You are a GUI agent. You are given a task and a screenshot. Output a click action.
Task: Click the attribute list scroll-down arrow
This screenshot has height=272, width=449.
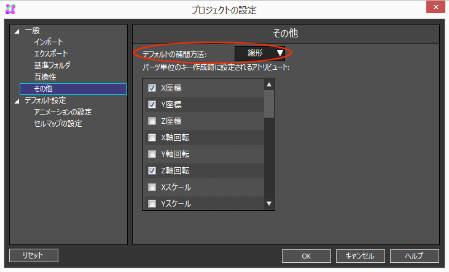point(269,204)
